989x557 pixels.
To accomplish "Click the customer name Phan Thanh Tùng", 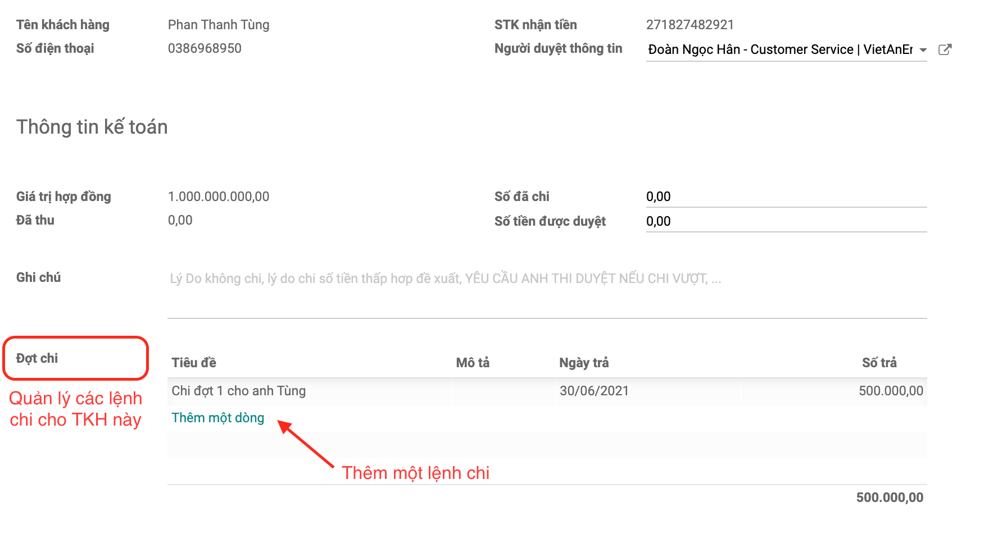I will [x=219, y=25].
